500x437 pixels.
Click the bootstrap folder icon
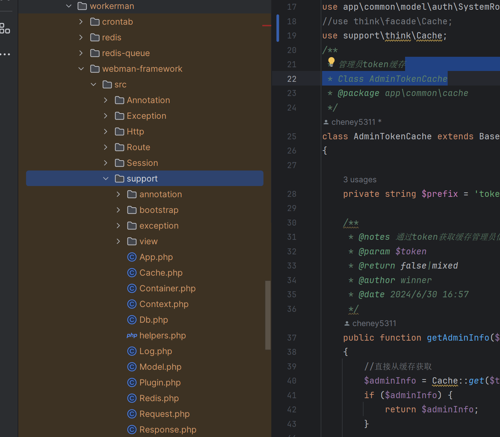[132, 210]
